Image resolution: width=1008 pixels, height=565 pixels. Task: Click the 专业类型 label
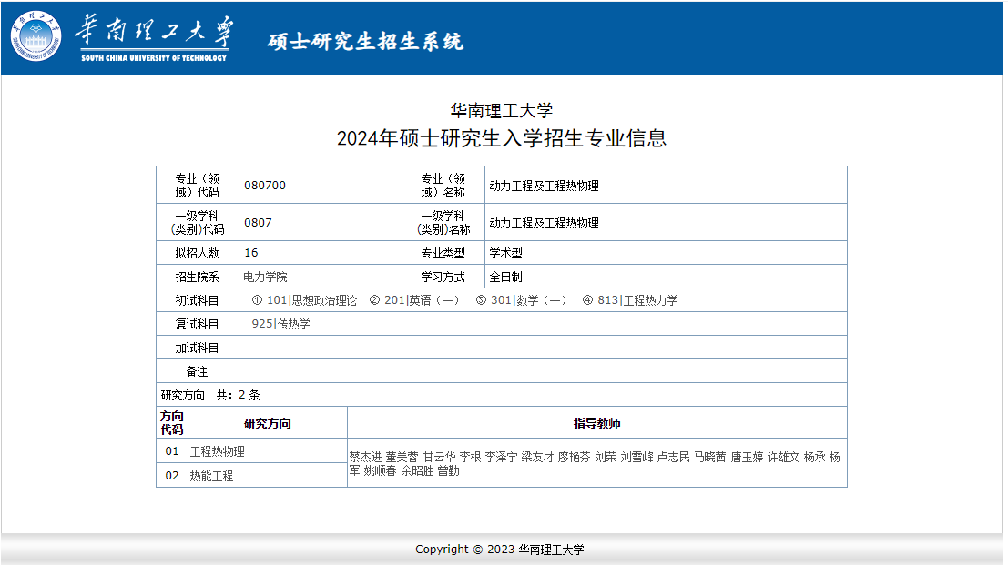(x=443, y=253)
